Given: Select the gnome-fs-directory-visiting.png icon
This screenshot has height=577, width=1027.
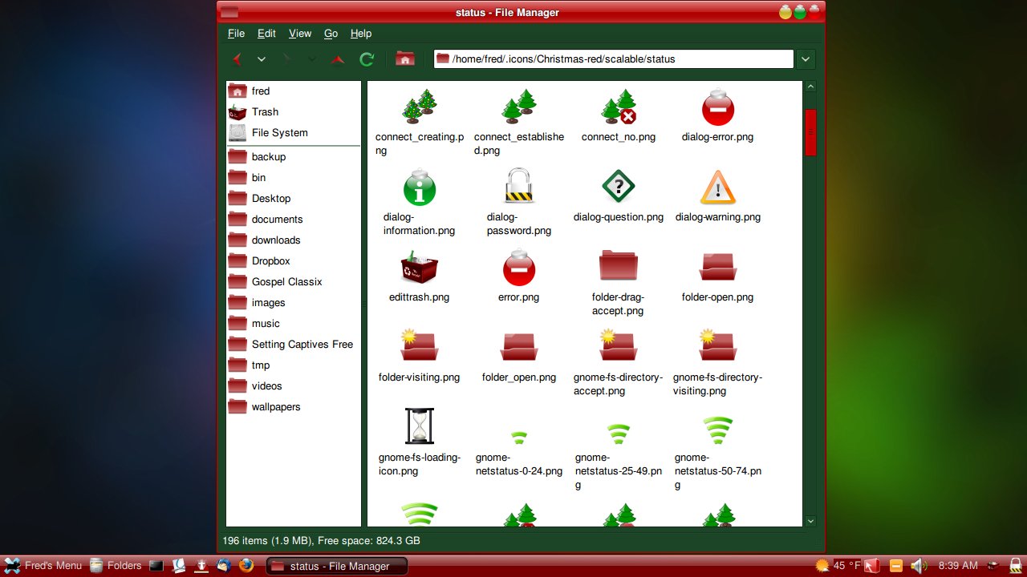Looking at the screenshot, I should 718,345.
